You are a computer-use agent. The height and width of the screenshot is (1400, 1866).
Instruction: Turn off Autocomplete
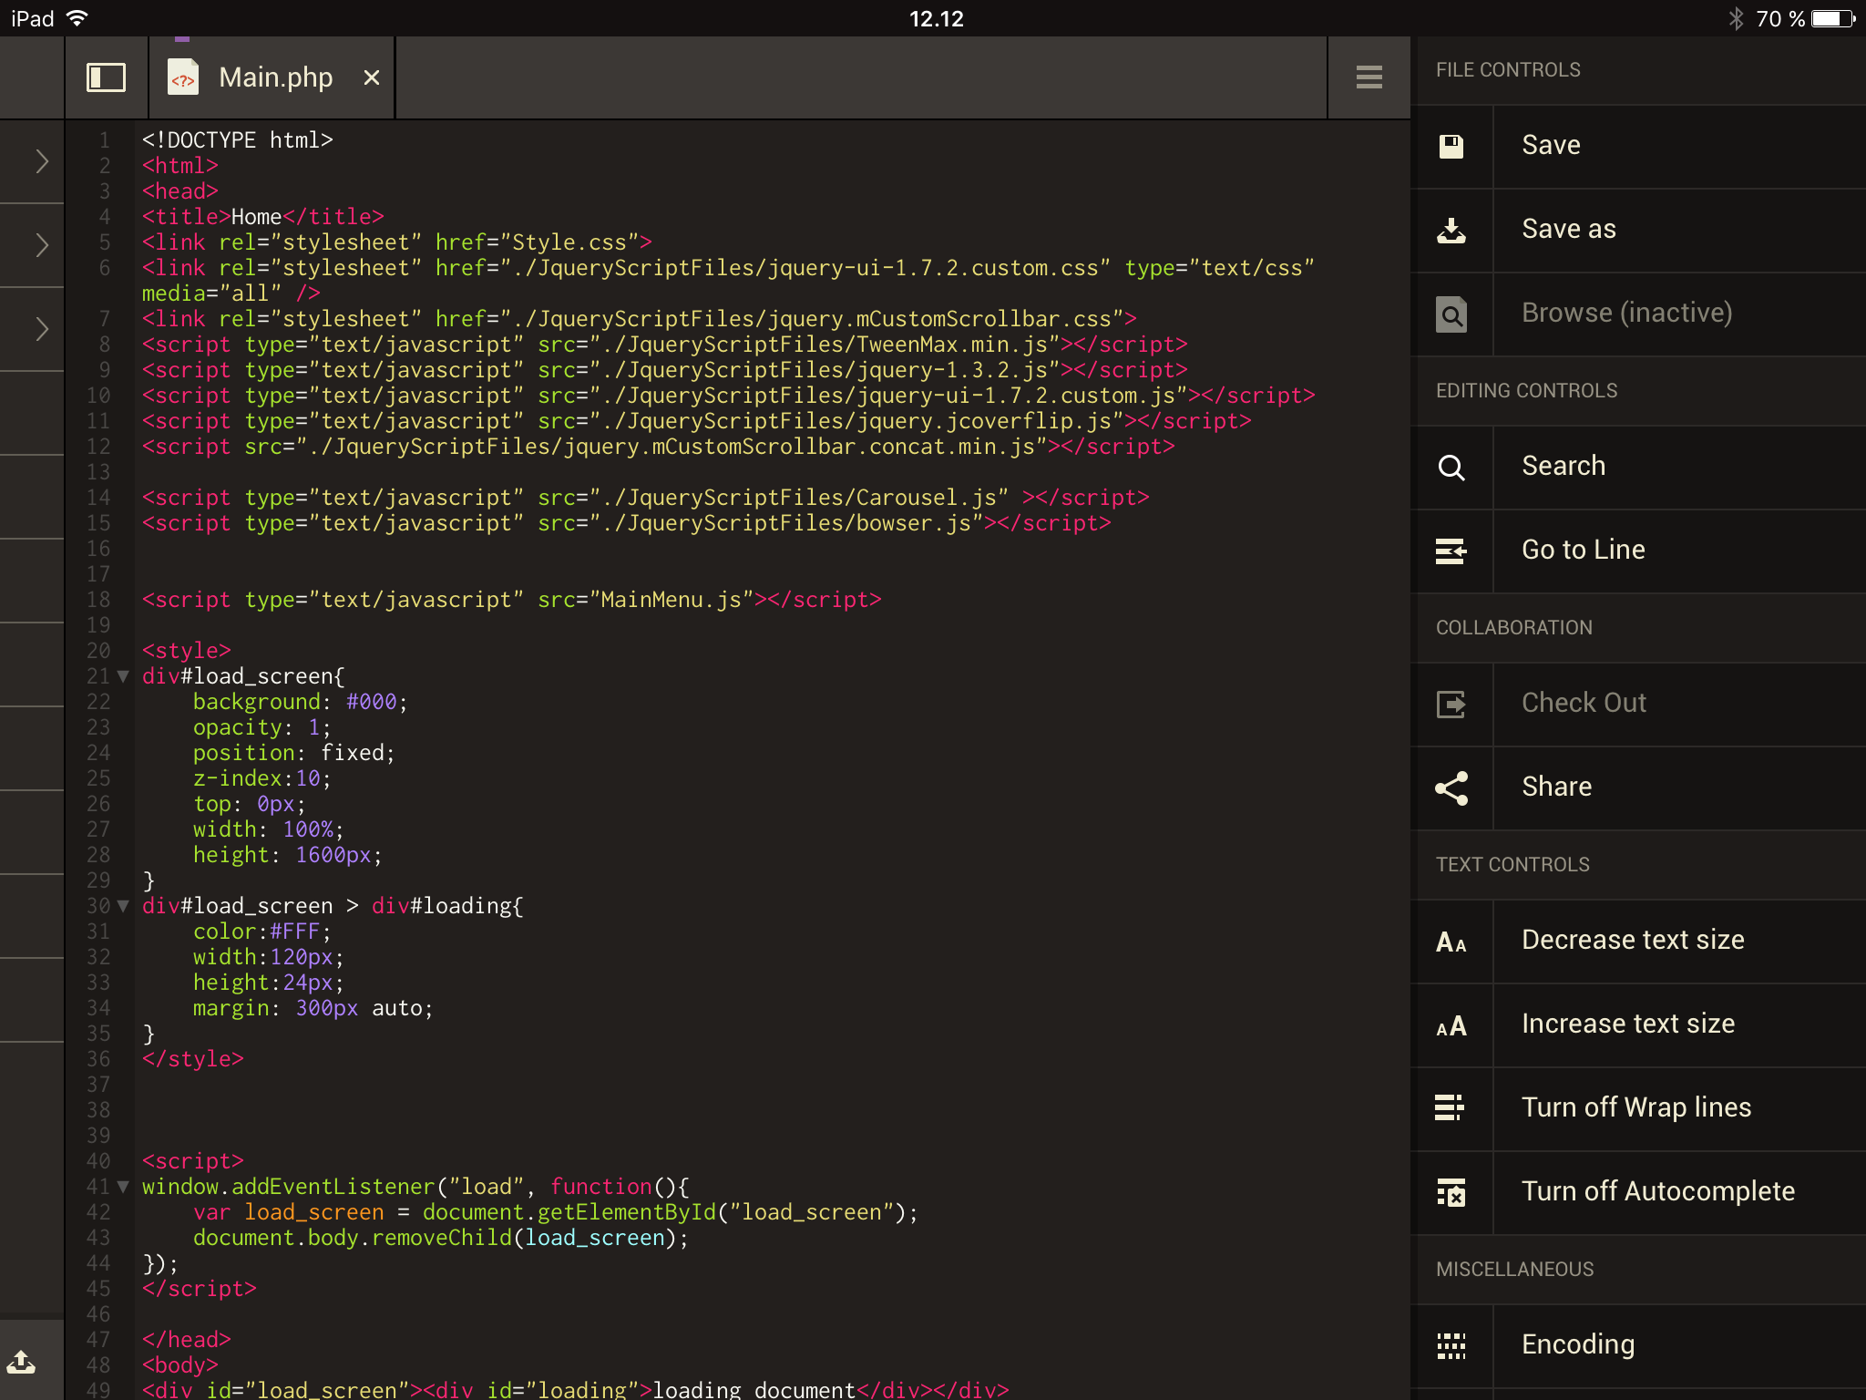1657,1191
